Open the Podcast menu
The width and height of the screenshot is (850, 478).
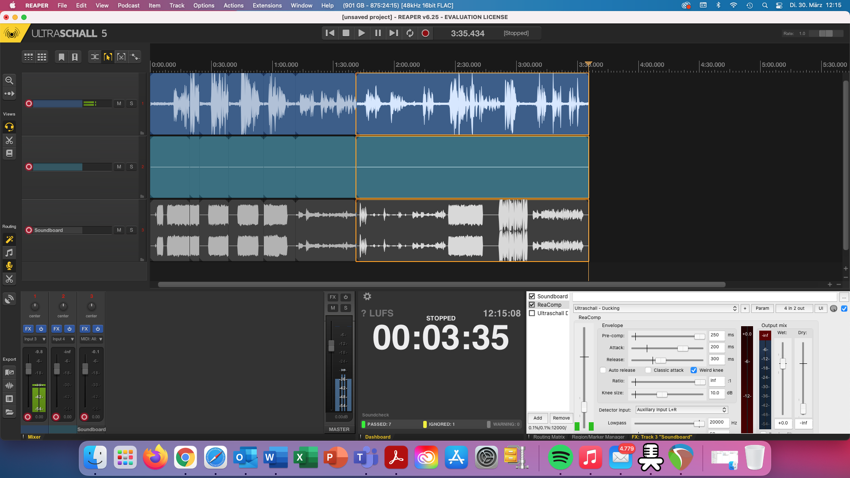[x=128, y=5]
